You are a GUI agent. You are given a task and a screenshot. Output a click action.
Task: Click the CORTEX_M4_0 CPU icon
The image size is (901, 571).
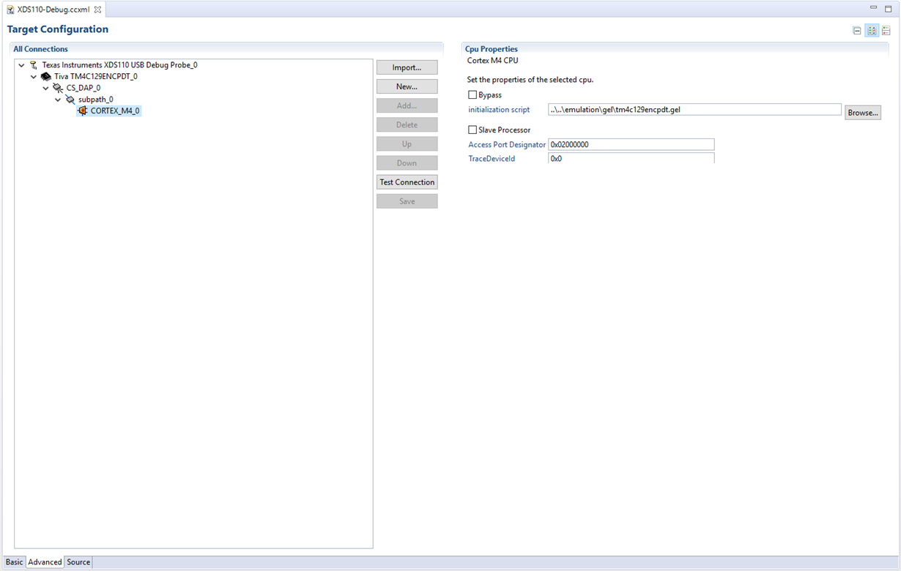83,111
